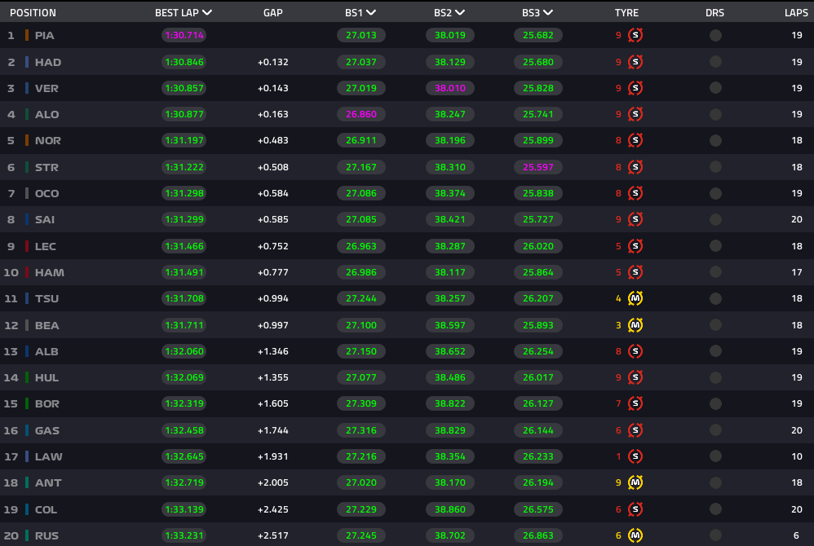Click the medium tyre icon for RUS

tap(635, 535)
